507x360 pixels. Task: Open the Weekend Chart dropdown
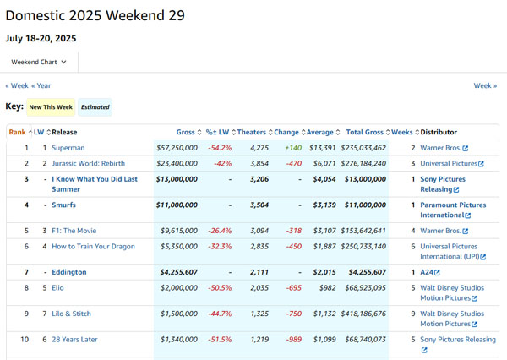click(39, 62)
